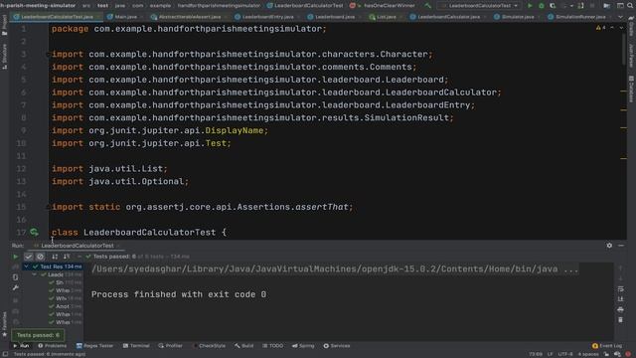Viewport: 636px width, 358px height.
Task: Click the red status-bar icon at the far right
Action: coord(628,354)
